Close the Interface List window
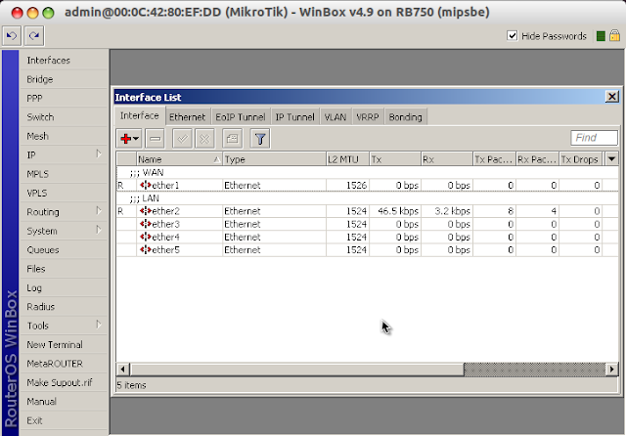626x436 pixels. click(x=611, y=97)
